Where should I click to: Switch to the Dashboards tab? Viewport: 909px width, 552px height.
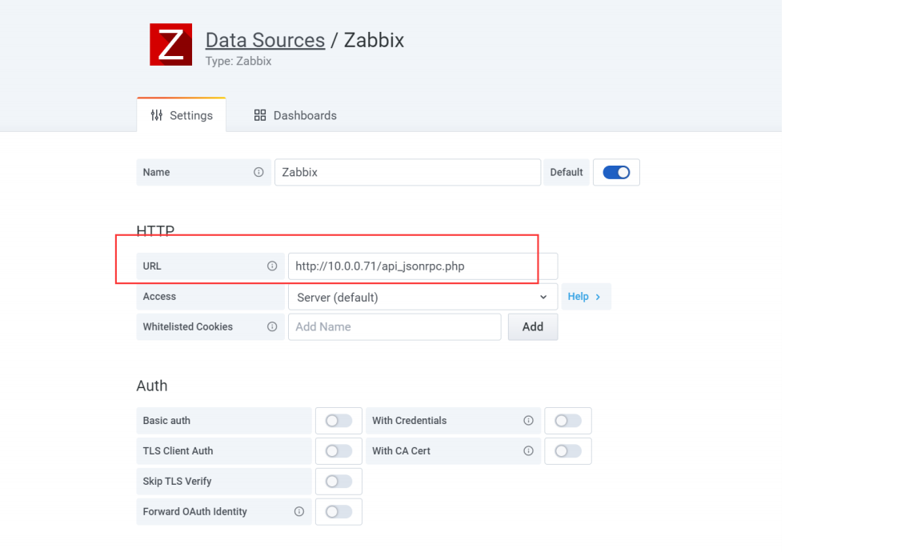pos(295,115)
